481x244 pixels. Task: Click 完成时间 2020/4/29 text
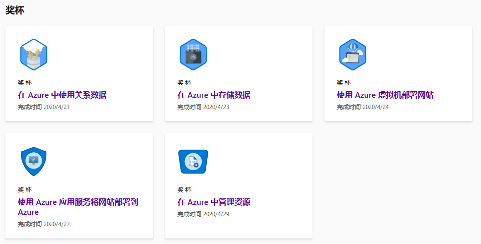pos(203,214)
